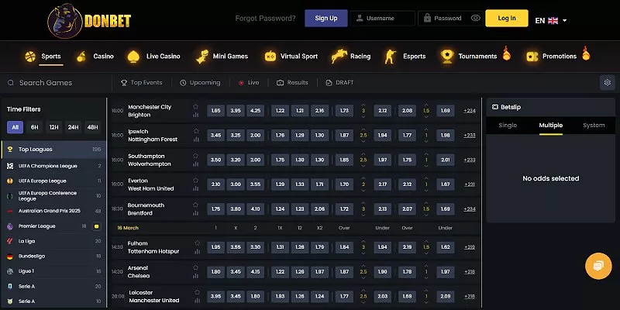Open the EN language dropdown
Image resolution: width=620 pixels, height=310 pixels.
click(x=551, y=21)
